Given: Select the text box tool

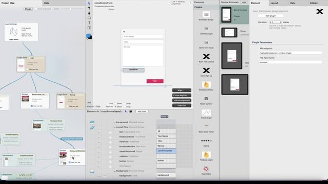Looking at the screenshot, I should pyautogui.click(x=89, y=28).
